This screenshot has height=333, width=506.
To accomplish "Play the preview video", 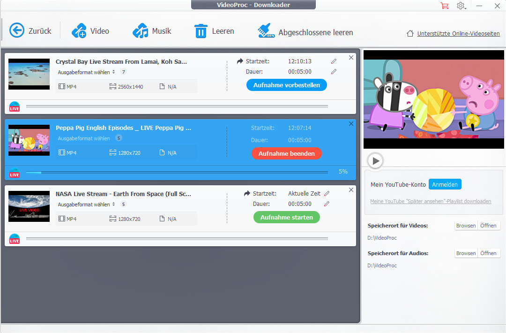I will (x=375, y=161).
